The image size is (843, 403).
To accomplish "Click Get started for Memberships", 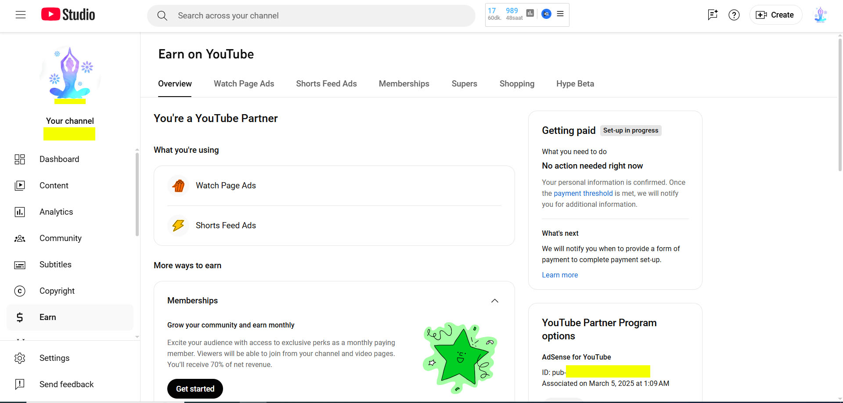I will click(x=195, y=389).
